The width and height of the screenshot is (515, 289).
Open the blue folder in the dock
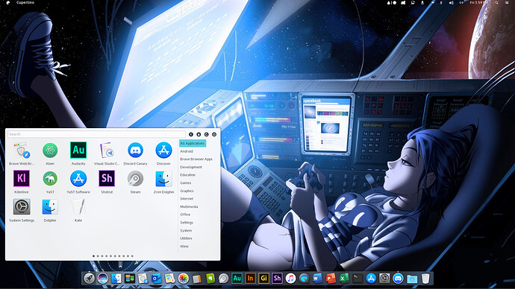click(x=412, y=279)
